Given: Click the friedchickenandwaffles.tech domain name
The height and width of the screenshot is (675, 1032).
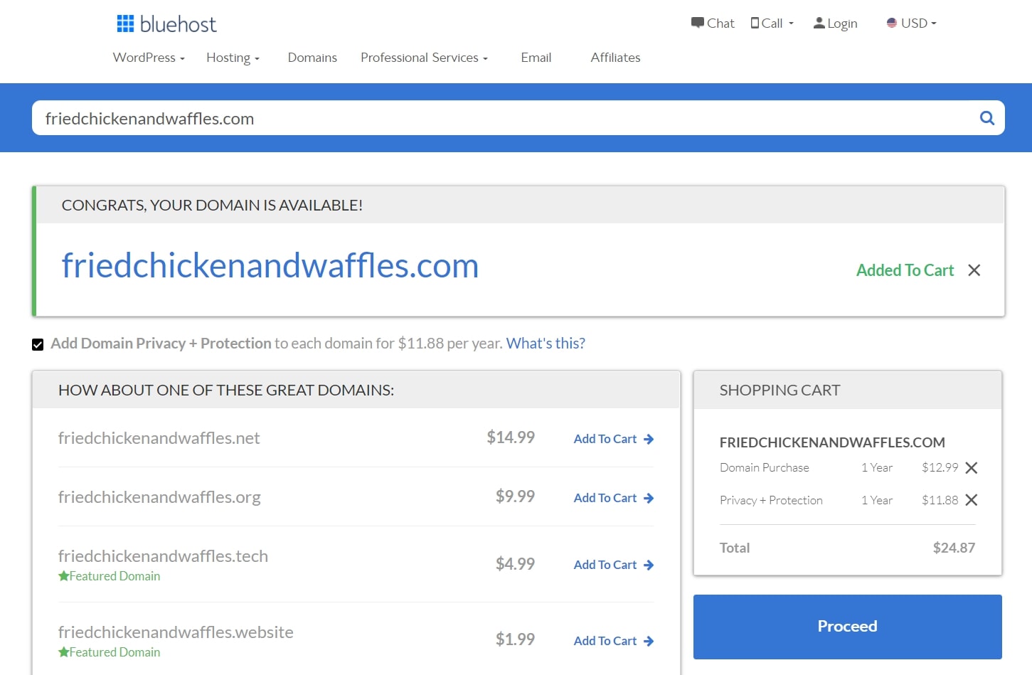Looking at the screenshot, I should [163, 556].
